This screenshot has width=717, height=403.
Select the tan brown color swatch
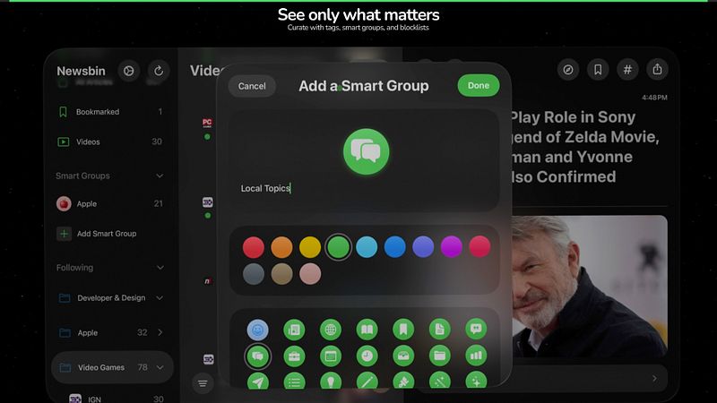(x=281, y=274)
